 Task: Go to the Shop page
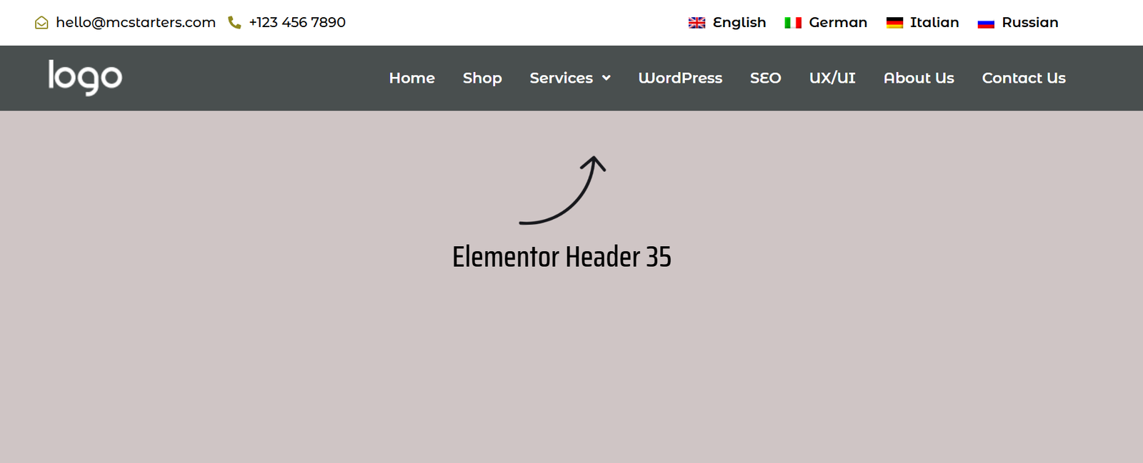(482, 78)
